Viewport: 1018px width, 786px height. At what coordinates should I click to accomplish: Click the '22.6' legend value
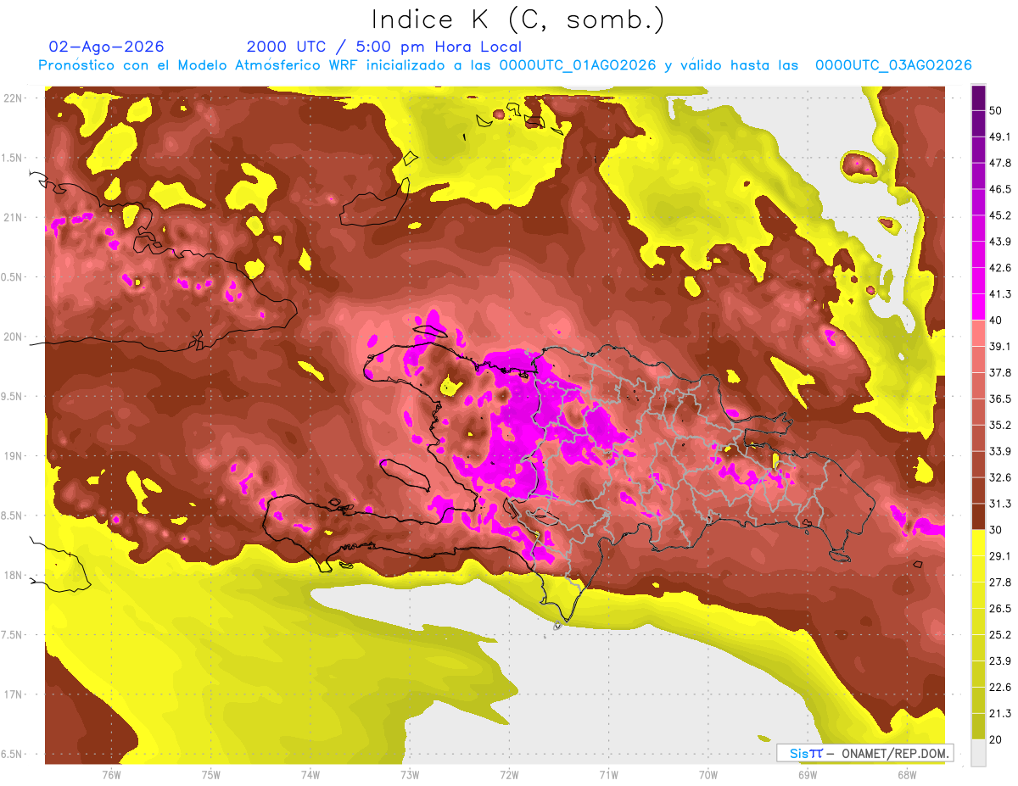pos(1001,687)
